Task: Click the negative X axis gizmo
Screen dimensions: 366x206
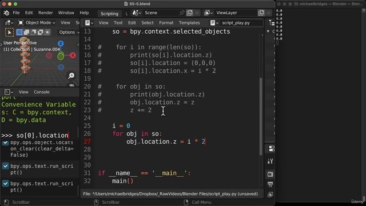Action: point(49,56)
